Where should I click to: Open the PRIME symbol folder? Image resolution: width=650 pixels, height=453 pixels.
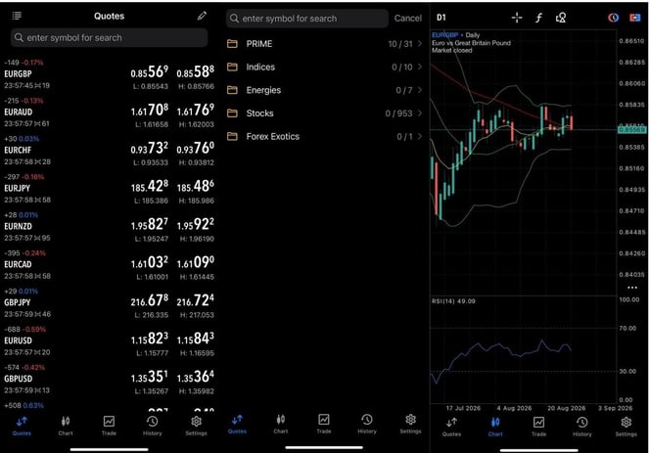coord(325,43)
